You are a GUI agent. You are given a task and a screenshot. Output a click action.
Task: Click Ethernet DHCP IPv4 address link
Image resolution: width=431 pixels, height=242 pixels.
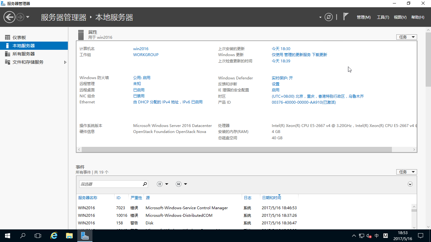(168, 102)
